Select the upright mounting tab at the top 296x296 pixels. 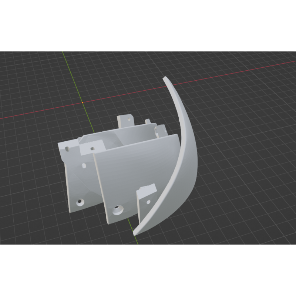tap(125, 121)
